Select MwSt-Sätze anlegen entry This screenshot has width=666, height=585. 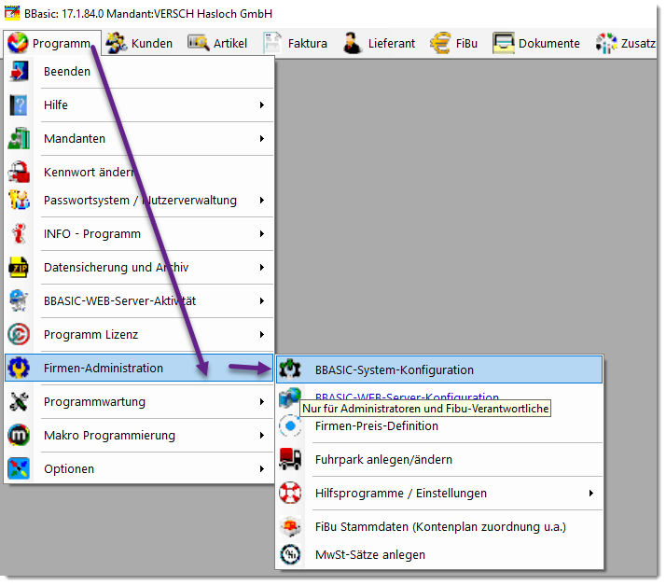coord(439,554)
